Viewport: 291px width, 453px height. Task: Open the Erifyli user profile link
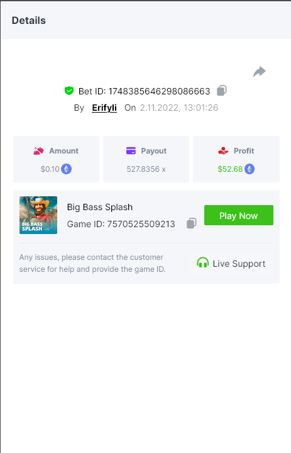tap(104, 108)
